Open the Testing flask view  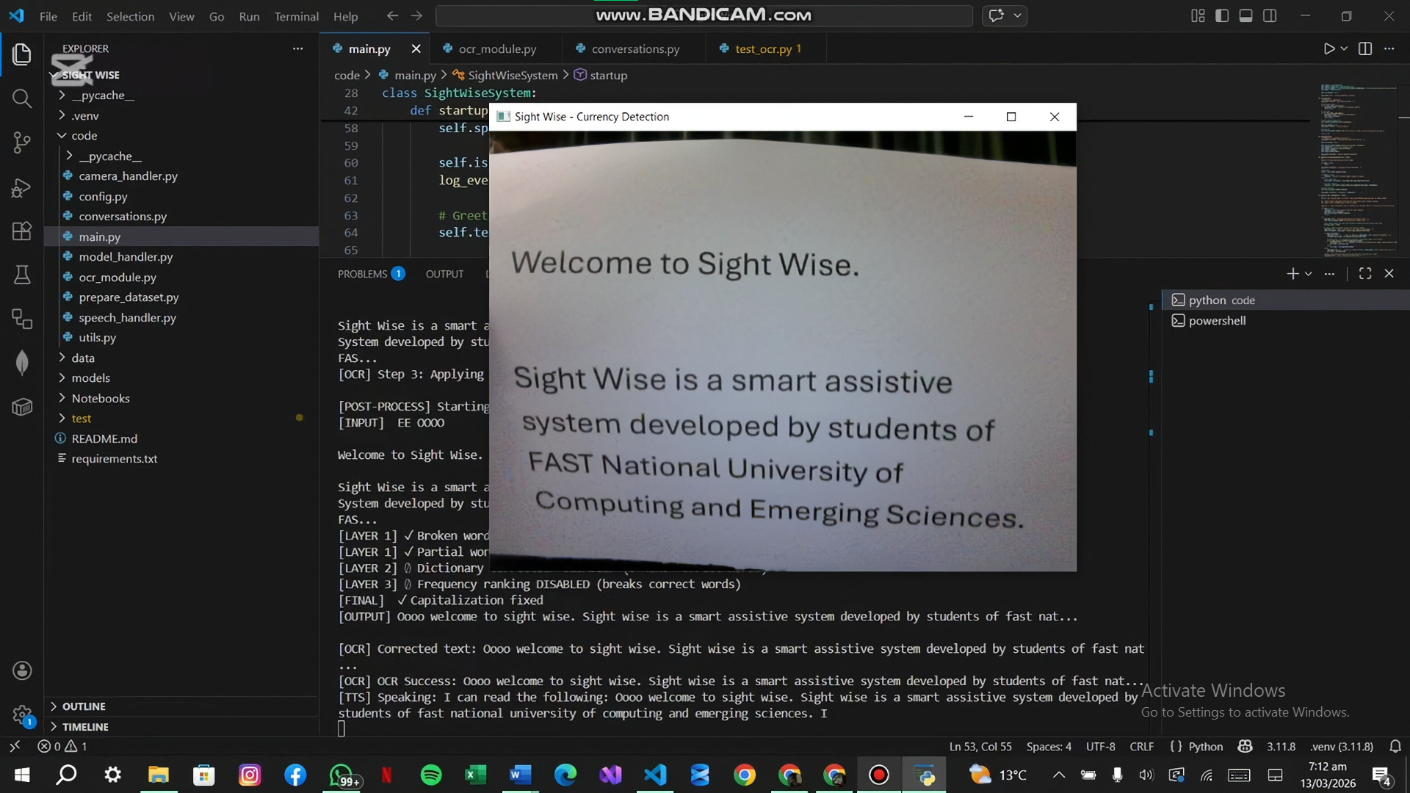[x=22, y=275]
